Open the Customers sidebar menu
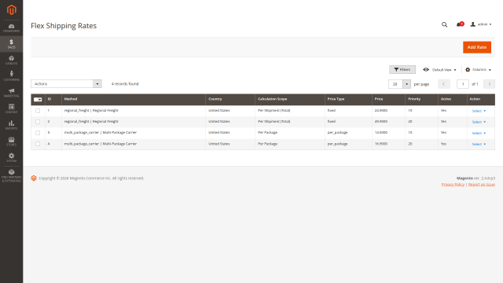The height and width of the screenshot is (283, 503). [11, 76]
